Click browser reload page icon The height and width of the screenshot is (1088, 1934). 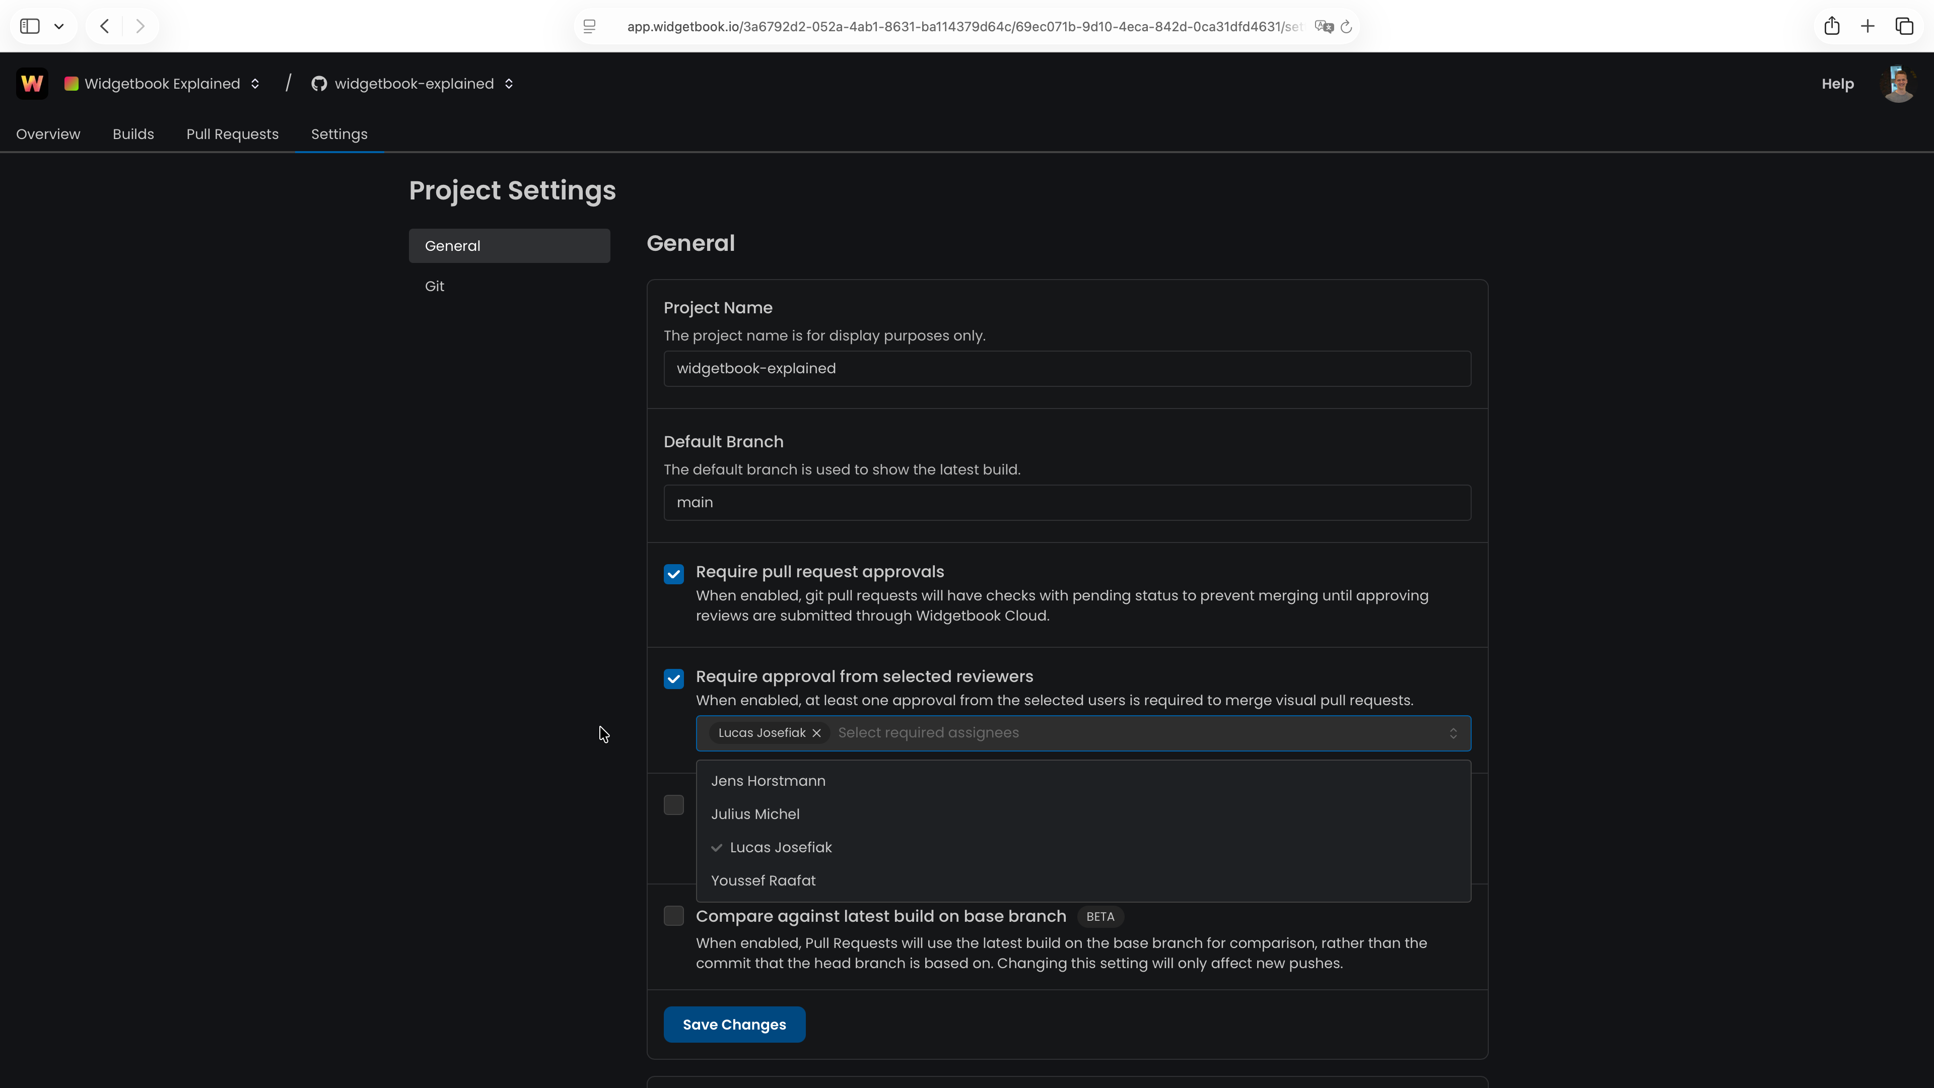[x=1347, y=27]
